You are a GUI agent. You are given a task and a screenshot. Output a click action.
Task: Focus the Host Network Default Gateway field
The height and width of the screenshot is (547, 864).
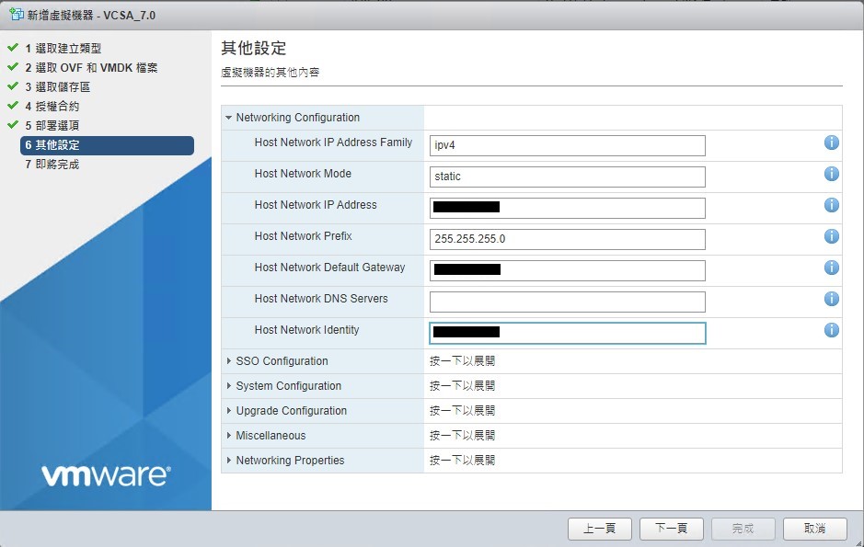click(x=567, y=270)
